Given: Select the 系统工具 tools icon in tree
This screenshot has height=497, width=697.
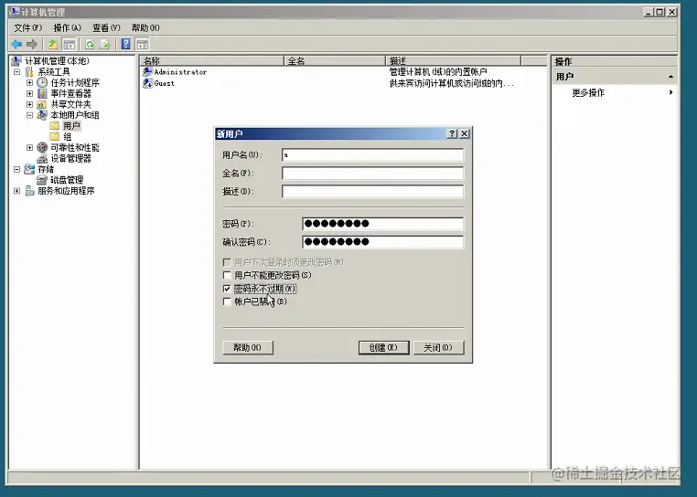Looking at the screenshot, I should point(29,71).
